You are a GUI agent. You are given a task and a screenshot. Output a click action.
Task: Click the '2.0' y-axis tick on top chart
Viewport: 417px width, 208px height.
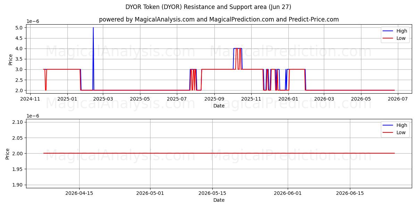click(x=20, y=90)
